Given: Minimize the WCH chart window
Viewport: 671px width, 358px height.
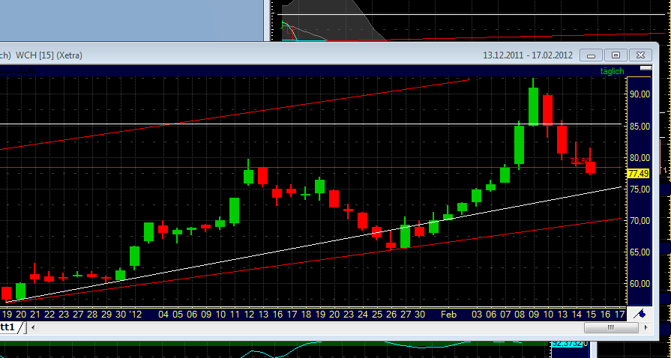Looking at the screenshot, I should pos(592,55).
